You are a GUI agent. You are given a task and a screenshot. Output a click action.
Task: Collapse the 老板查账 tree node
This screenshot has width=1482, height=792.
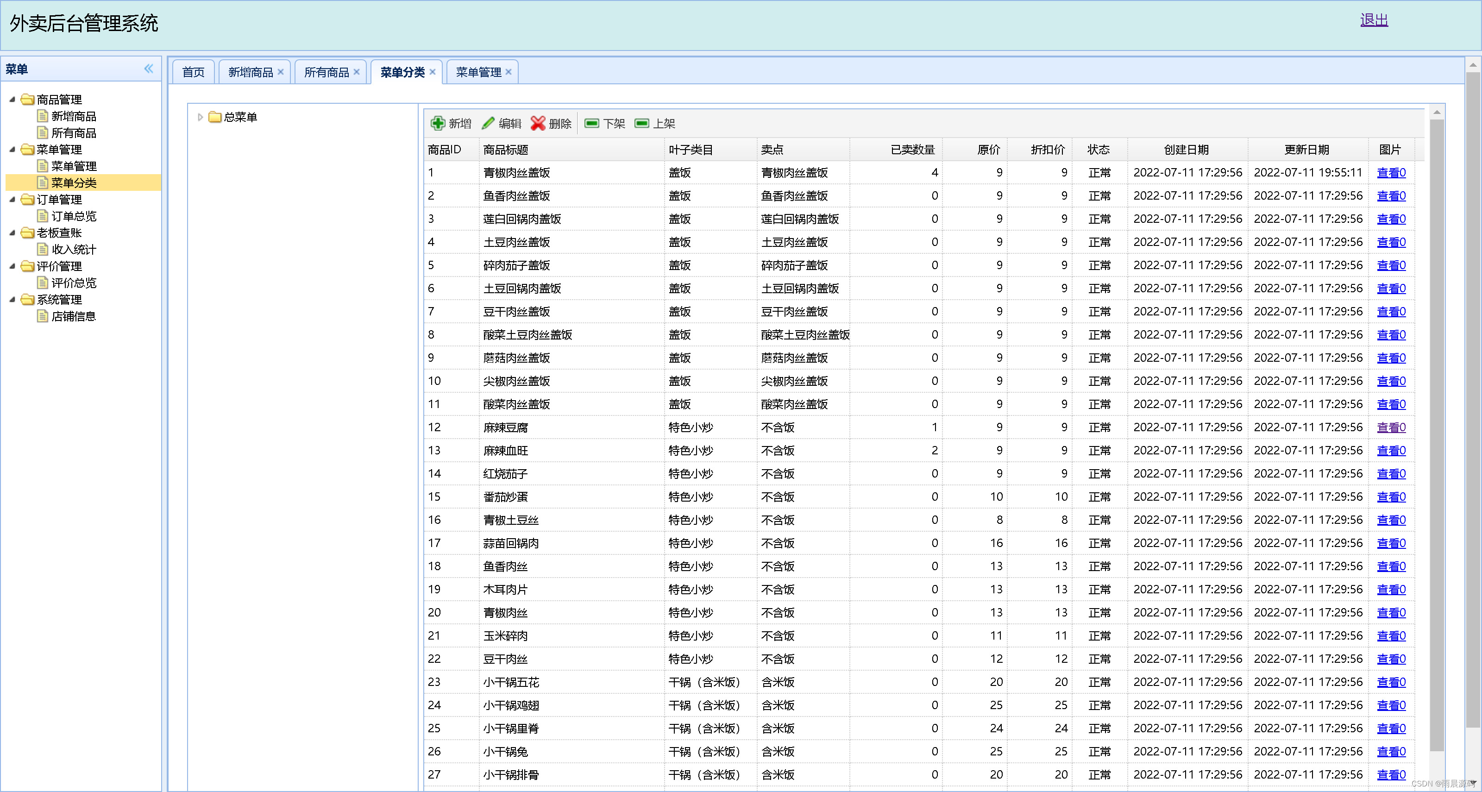[12, 233]
